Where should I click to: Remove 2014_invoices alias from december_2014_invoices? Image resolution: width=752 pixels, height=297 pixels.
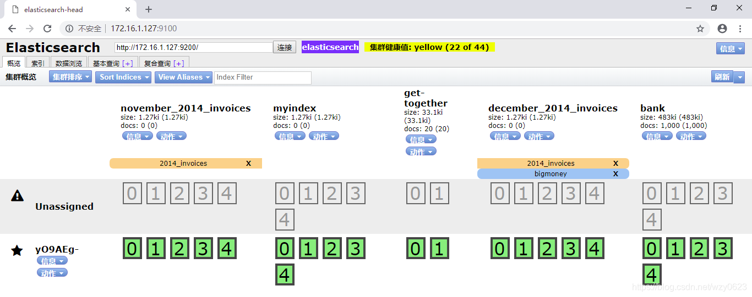pyautogui.click(x=615, y=163)
